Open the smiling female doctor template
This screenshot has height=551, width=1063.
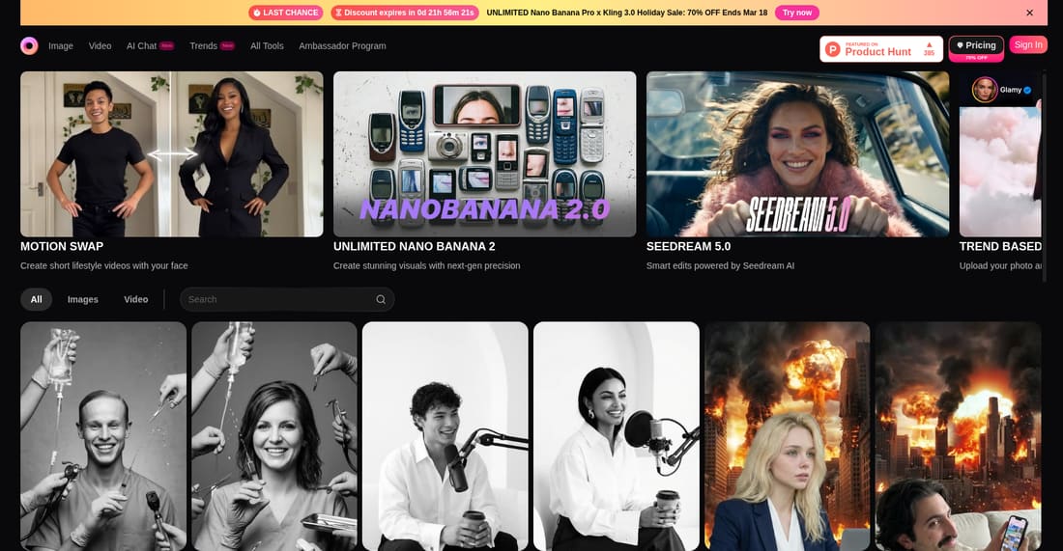tap(273, 436)
